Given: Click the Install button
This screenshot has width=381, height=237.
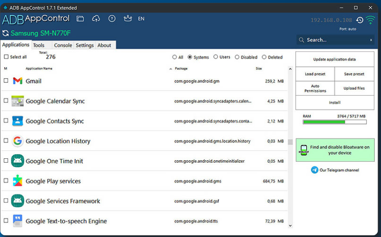Looking at the screenshot, I should coord(334,103).
